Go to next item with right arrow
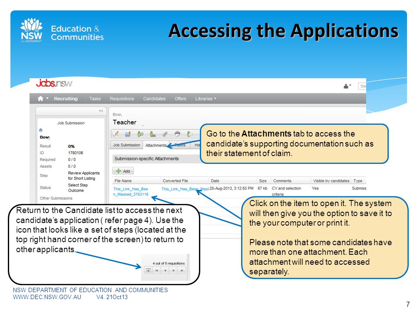This screenshot has width=417, height=313. (x=173, y=270)
